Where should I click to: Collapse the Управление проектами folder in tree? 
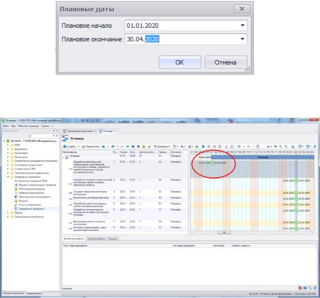[8, 177]
